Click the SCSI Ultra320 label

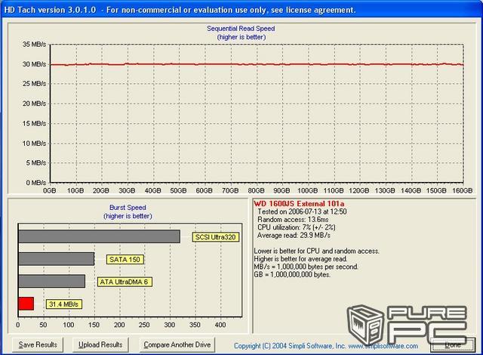(x=216, y=237)
